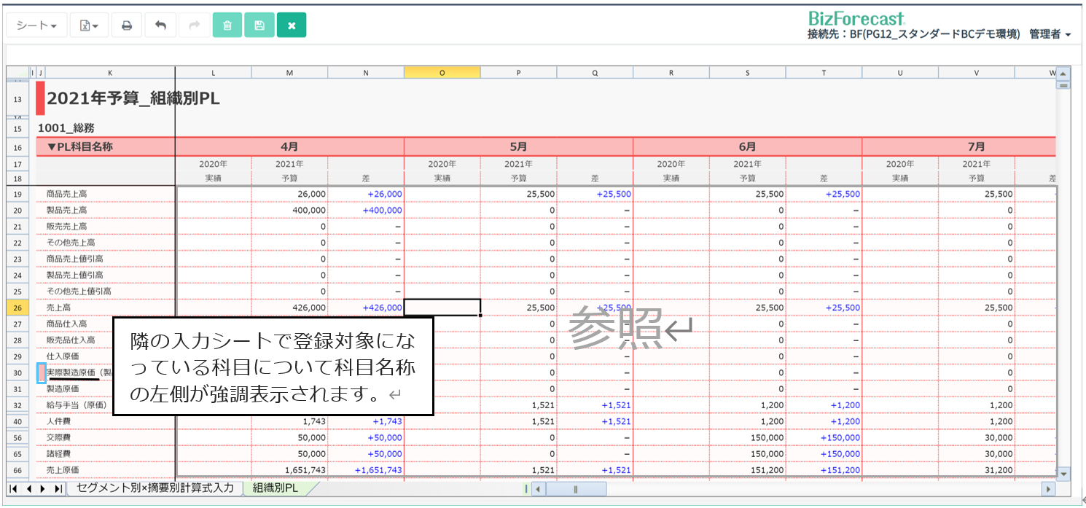Screen dimensions: 1086x508
Task: Click the undo arrow icon
Action: click(160, 26)
